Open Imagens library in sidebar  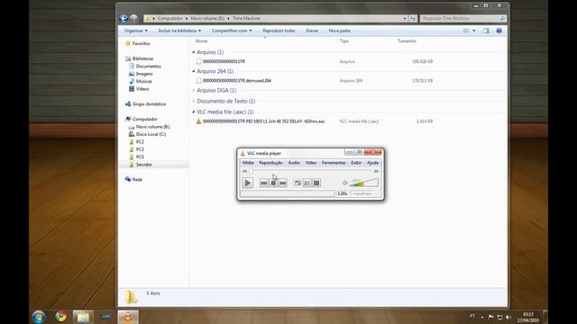[144, 74]
